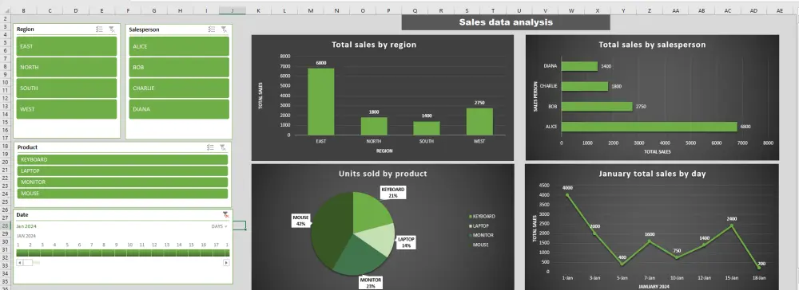This screenshot has height=290, width=799.
Task: Select the LAPTOP 14% pie label
Action: (x=406, y=242)
